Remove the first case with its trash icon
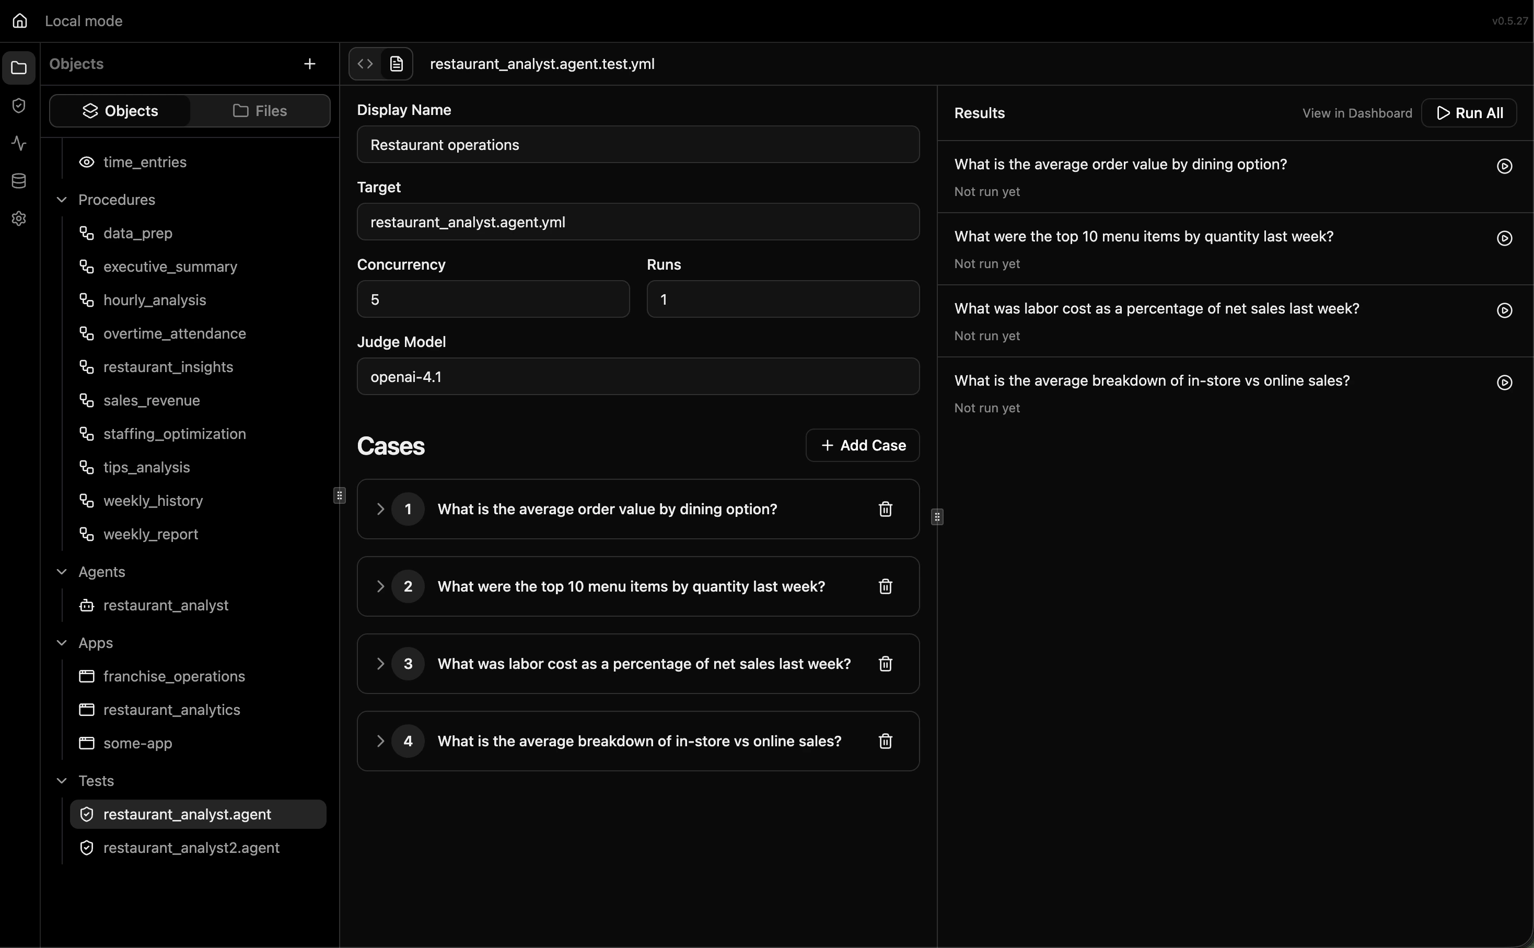This screenshot has height=948, width=1534. pos(885,508)
